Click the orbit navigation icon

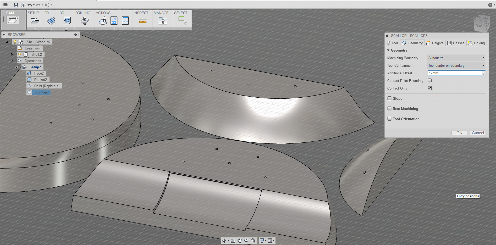point(224,241)
